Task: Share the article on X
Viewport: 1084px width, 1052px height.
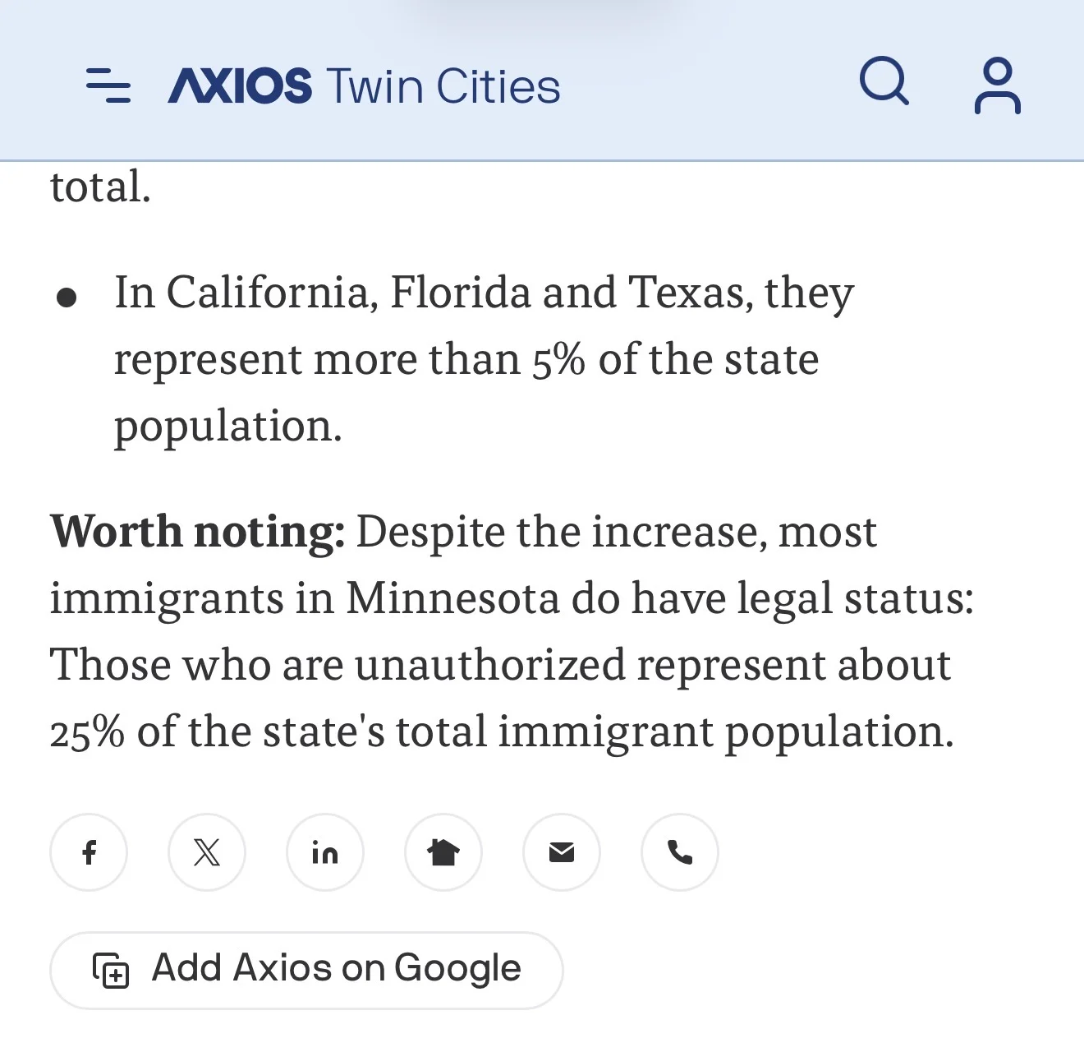Action: point(207,852)
